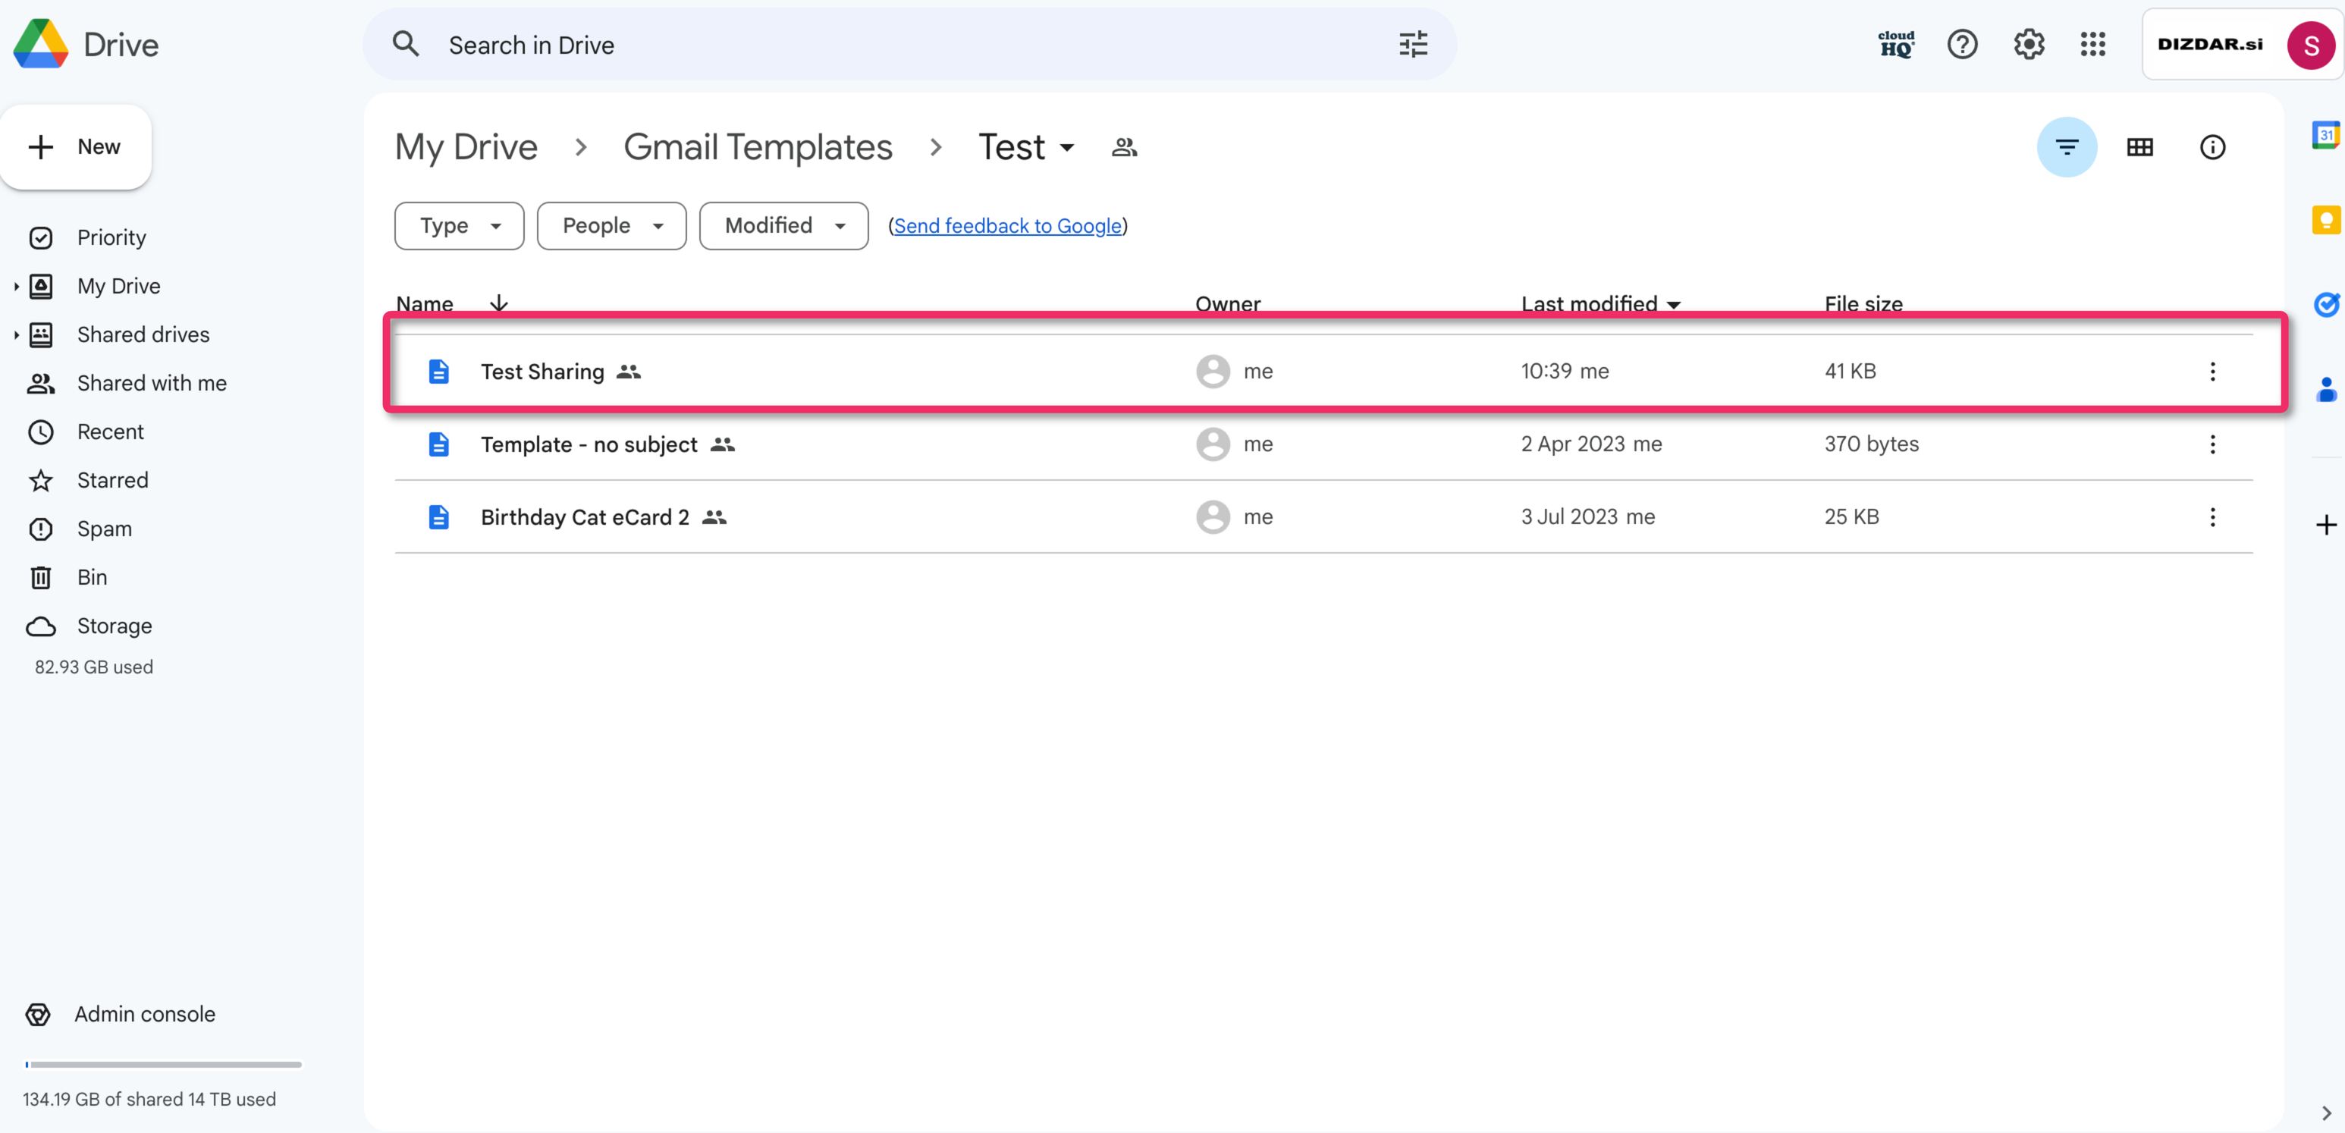Image resolution: width=2345 pixels, height=1133 pixels.
Task: Select the Test Sharing file name
Action: [x=542, y=372]
